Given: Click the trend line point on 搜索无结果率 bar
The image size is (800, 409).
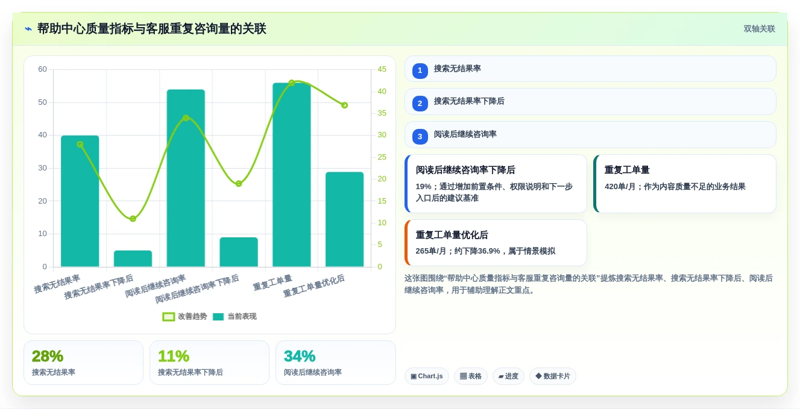Looking at the screenshot, I should [x=80, y=144].
